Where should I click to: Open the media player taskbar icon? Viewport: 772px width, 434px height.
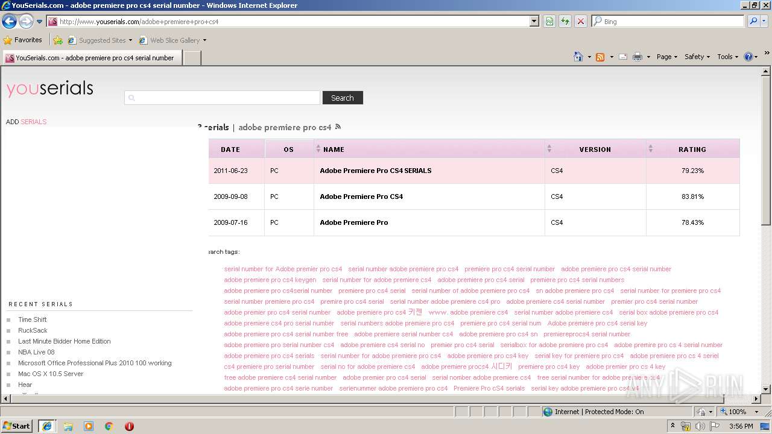[x=89, y=426]
